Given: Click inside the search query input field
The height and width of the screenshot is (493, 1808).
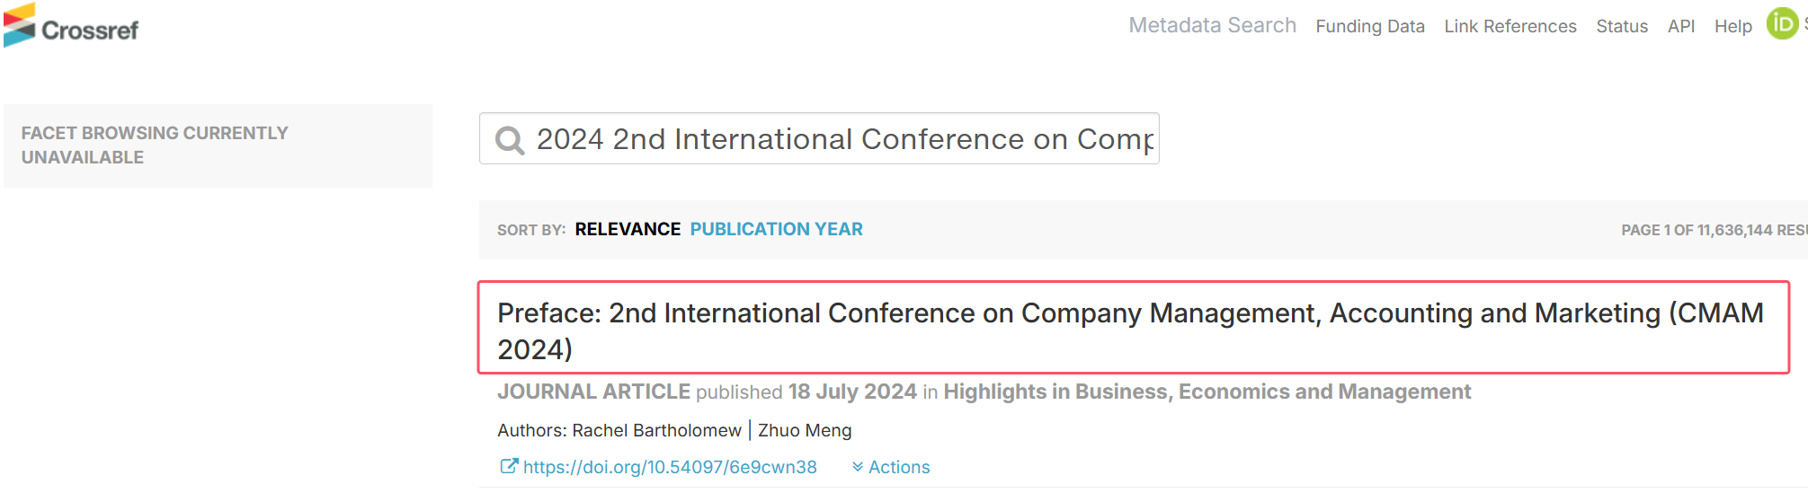Looking at the screenshot, I should [x=843, y=139].
